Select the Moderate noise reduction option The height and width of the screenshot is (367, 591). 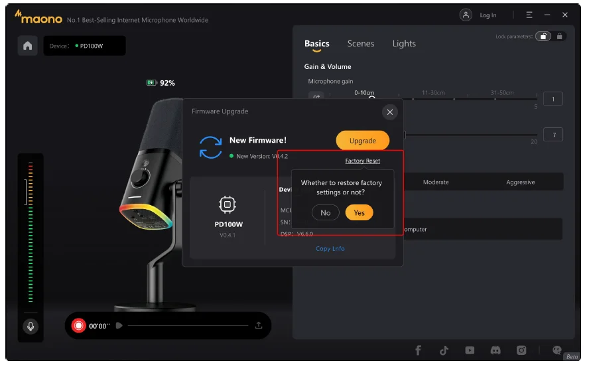click(436, 182)
